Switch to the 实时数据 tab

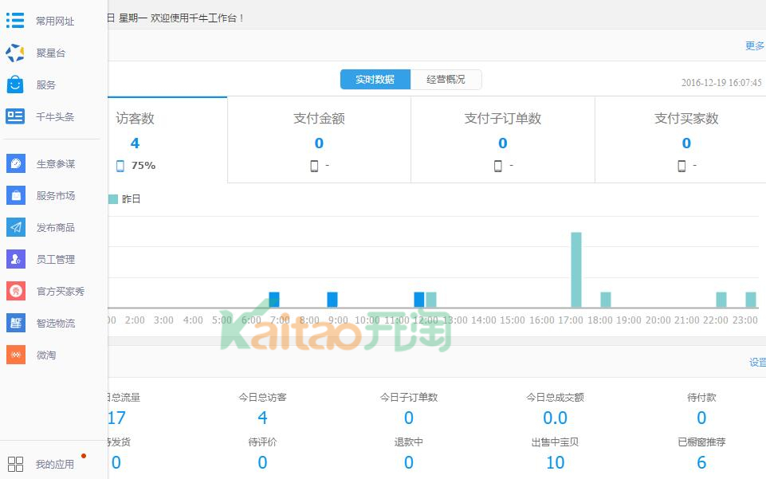pyautogui.click(x=375, y=80)
